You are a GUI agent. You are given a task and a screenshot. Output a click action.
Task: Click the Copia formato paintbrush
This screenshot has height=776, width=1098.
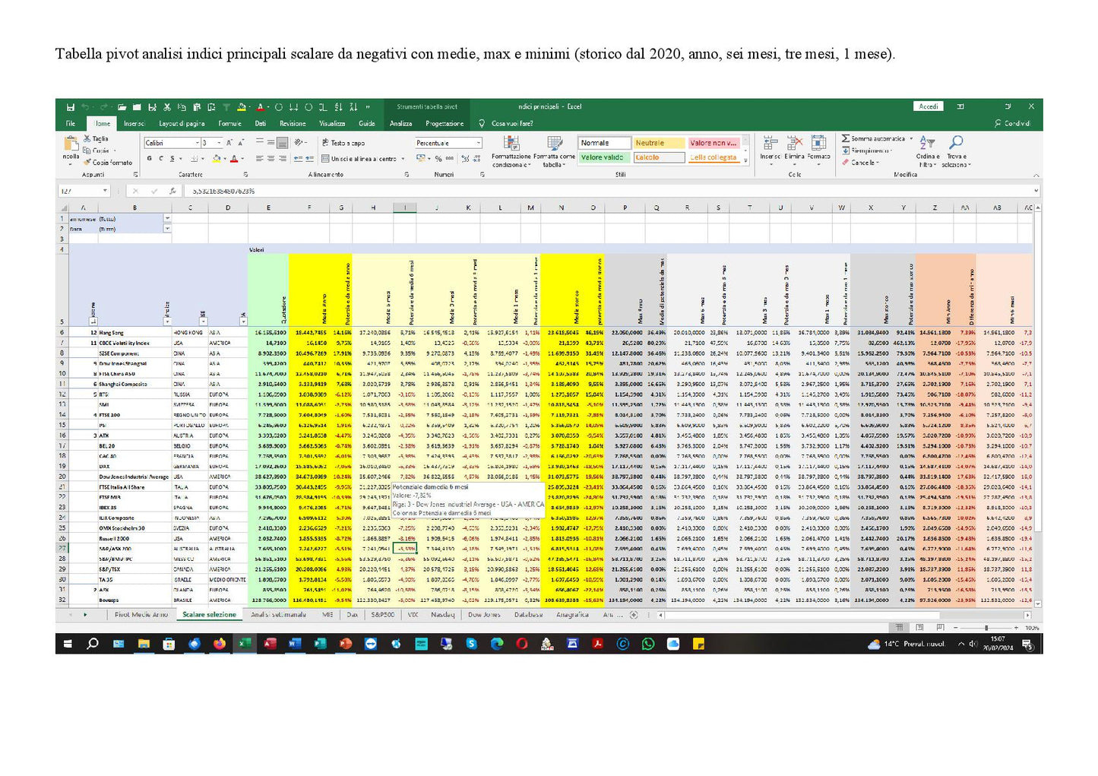(87, 162)
